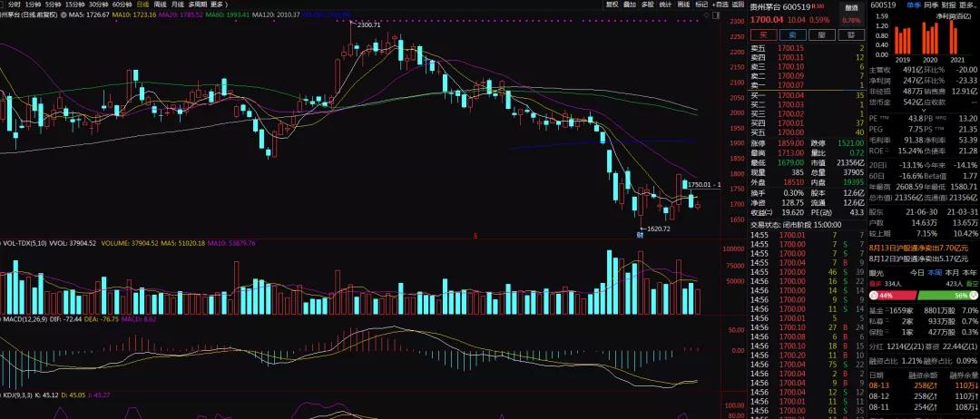
Task: Expand 更多 in financial panel
Action: click(x=967, y=5)
